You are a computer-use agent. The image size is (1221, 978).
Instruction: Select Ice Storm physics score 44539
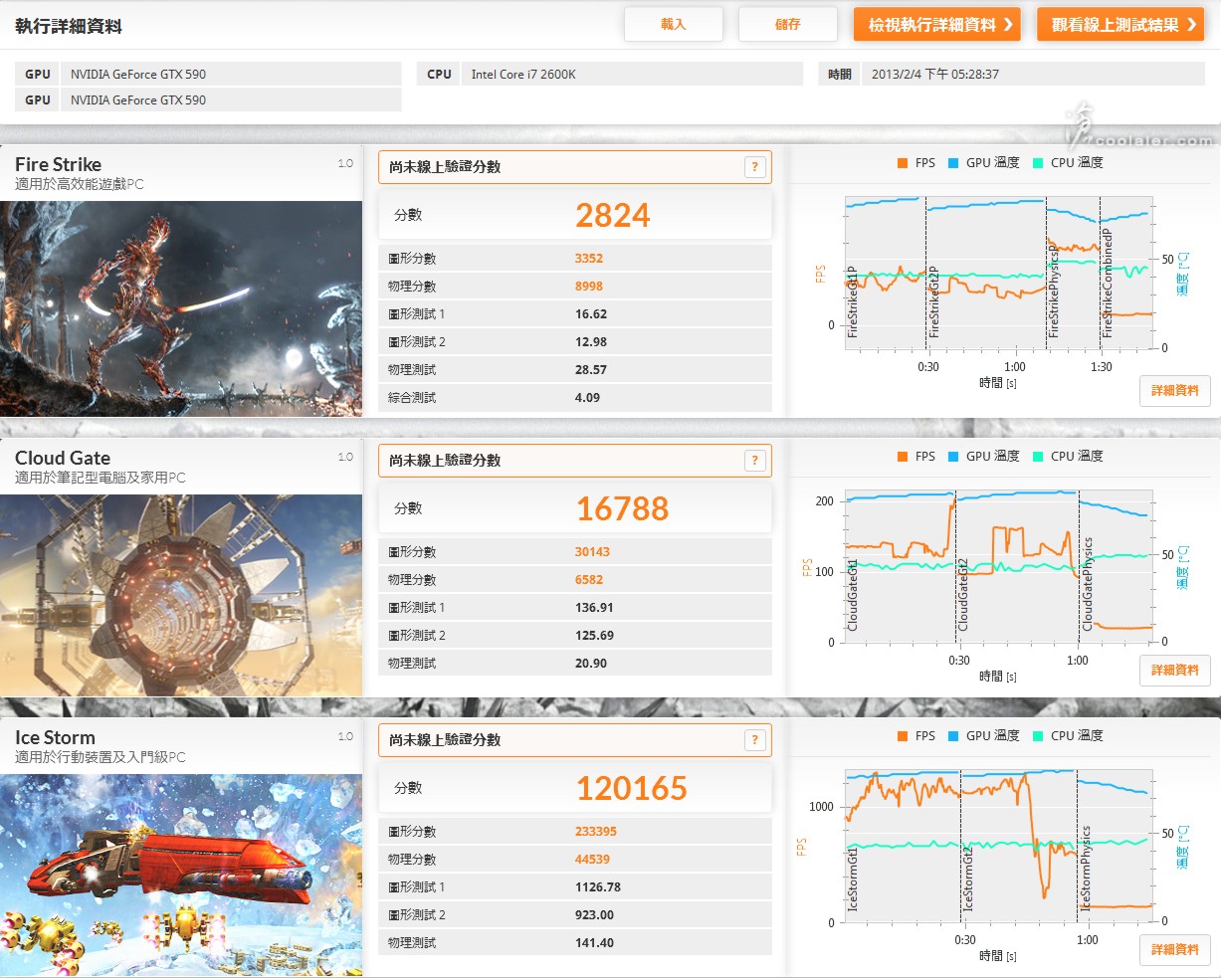click(x=592, y=860)
